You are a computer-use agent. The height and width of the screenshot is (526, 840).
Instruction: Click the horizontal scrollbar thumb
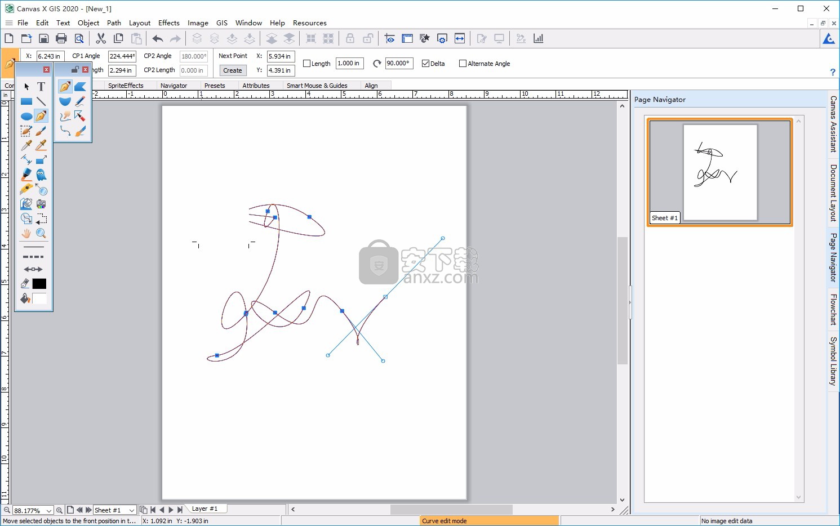(x=451, y=509)
